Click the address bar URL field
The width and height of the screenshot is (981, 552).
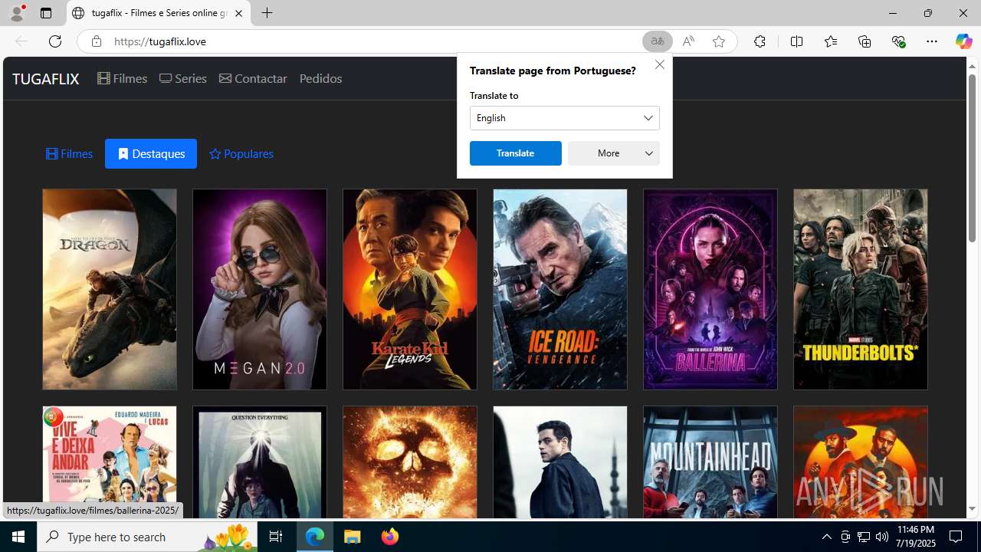tap(376, 41)
